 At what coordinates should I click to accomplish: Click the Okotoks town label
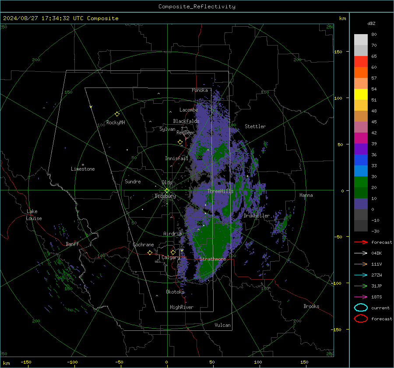pos(175,291)
